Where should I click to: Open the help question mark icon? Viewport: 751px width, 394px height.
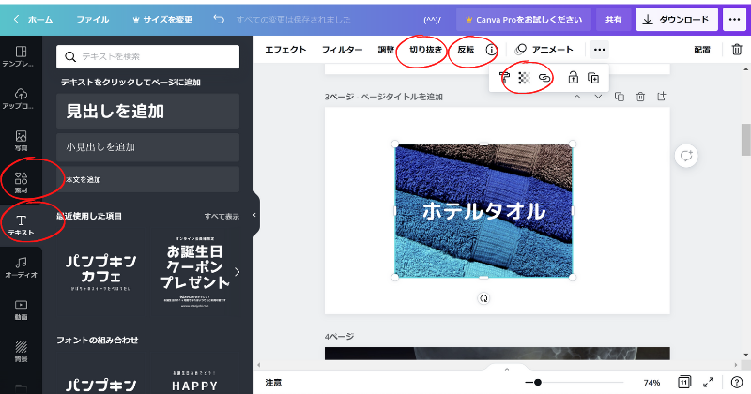coord(737,383)
